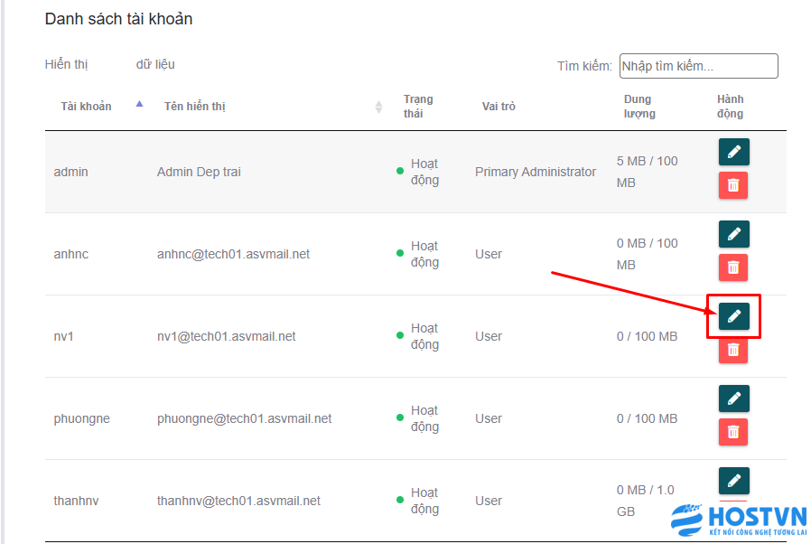
Task: Edit the admin account with pencil icon
Action: [733, 152]
